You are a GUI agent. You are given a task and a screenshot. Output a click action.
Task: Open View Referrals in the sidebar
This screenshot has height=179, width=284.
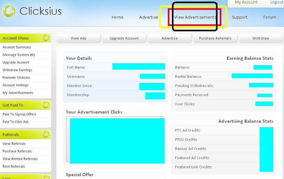tap(14, 144)
